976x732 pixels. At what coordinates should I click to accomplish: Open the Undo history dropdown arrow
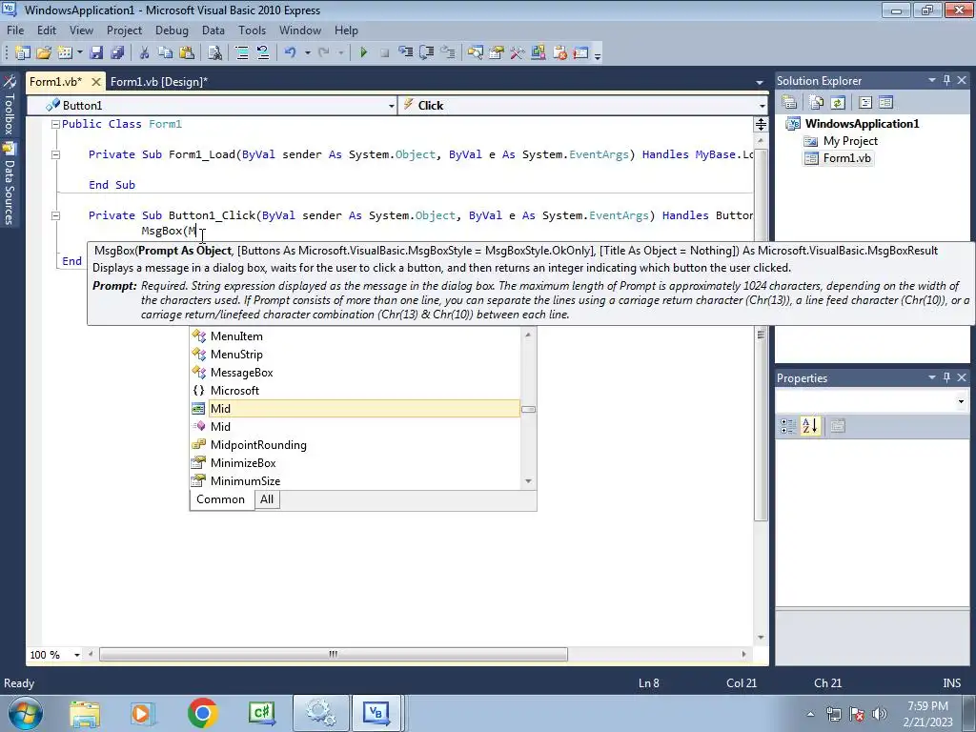coord(308,53)
